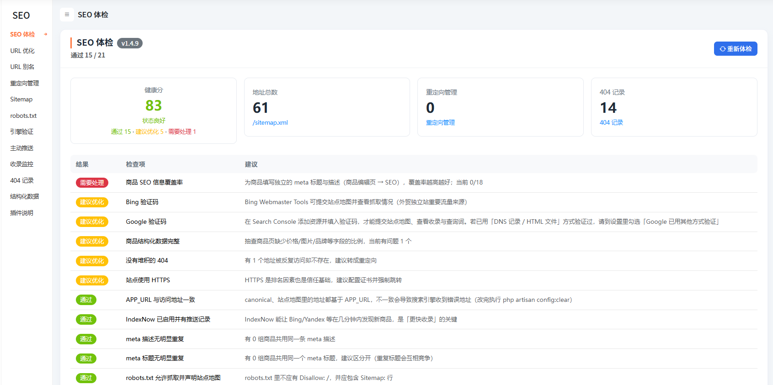This screenshot has height=385, width=773.
Task: Open 插件说明 sidebar item
Action: 22,213
